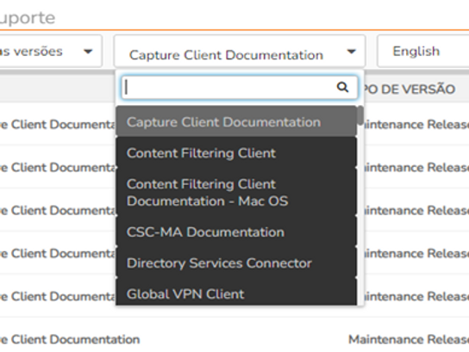Open the English language dropdown

(x=423, y=51)
